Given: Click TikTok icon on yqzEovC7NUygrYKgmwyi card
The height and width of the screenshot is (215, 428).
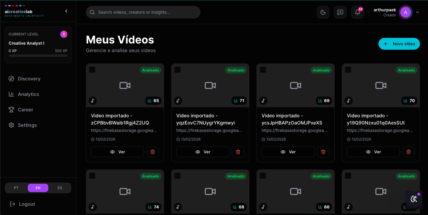Looking at the screenshot, I should [x=178, y=101].
